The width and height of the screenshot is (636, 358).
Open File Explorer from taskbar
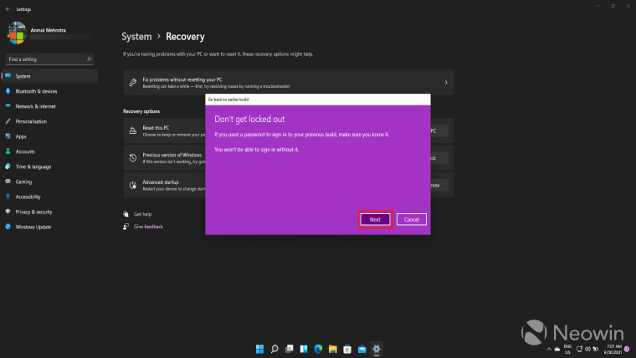[333, 349]
